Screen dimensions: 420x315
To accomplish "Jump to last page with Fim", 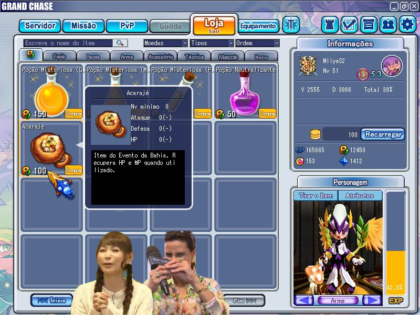I will click(x=244, y=300).
